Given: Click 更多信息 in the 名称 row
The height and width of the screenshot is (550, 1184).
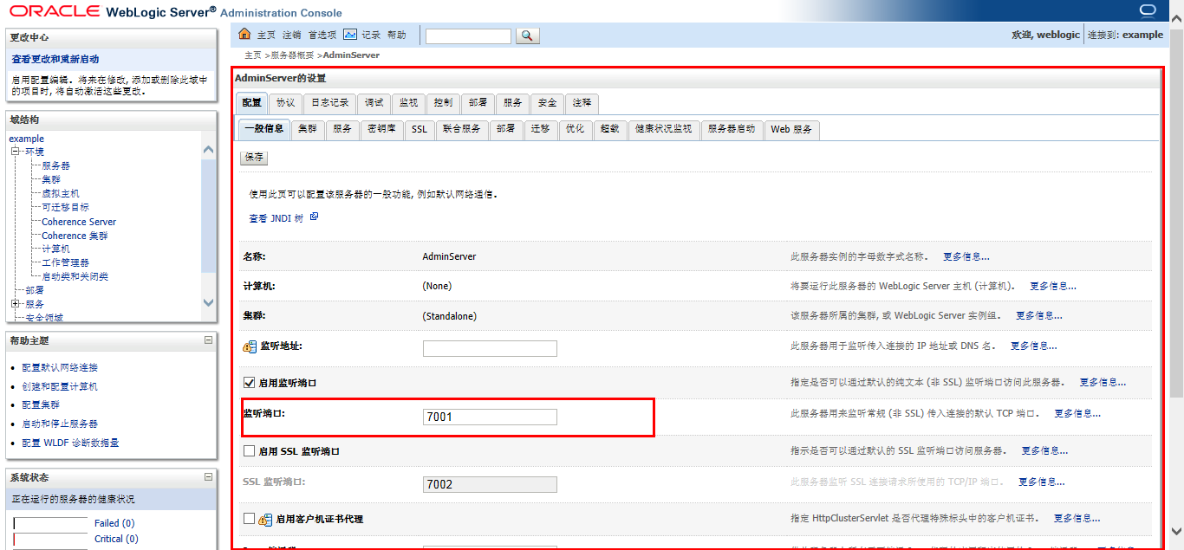Looking at the screenshot, I should (966, 257).
